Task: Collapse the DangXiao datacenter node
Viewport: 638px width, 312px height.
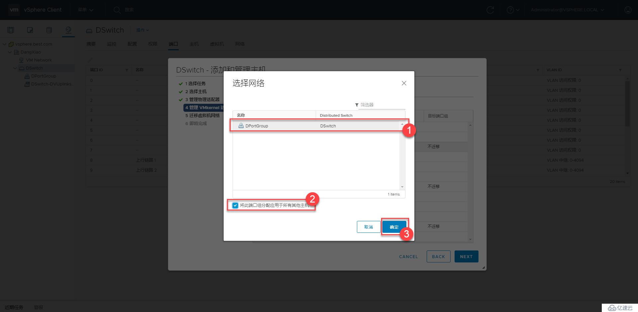Action: (x=10, y=52)
